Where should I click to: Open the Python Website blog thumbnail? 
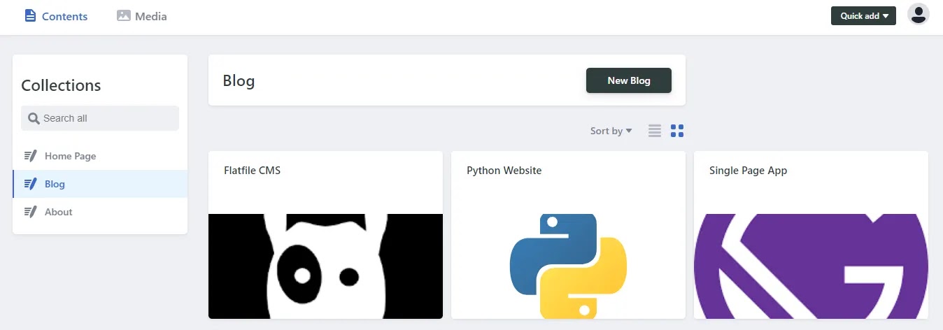click(x=568, y=266)
